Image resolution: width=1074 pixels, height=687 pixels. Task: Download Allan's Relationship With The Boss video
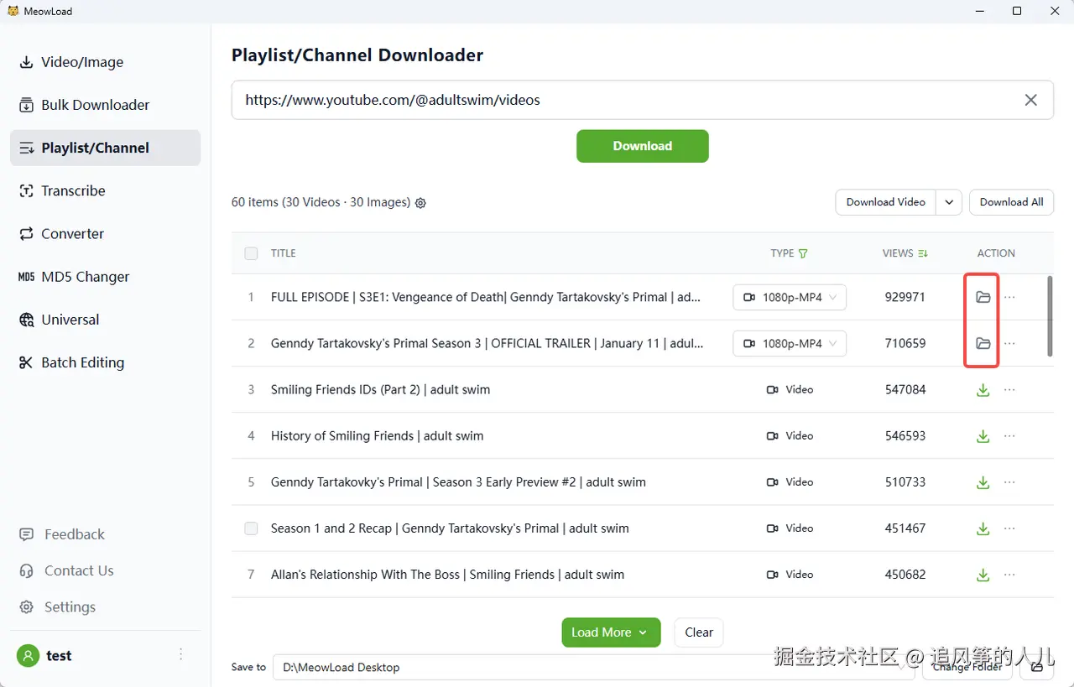point(983,575)
